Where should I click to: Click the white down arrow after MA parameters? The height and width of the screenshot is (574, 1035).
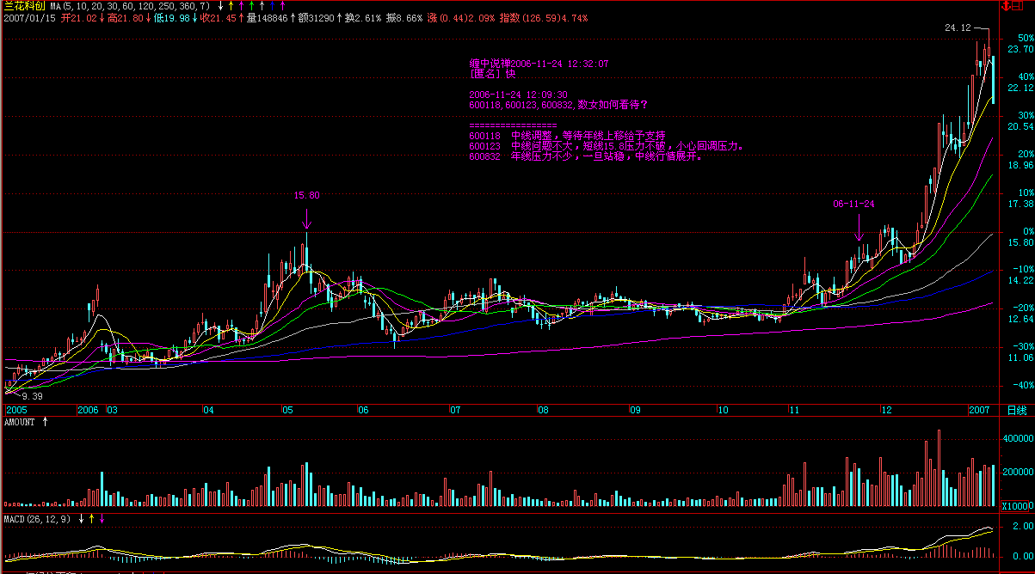coord(220,5)
